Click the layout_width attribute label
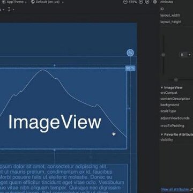193x193 pixels. [170, 16]
